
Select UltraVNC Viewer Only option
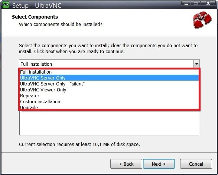[109, 90]
